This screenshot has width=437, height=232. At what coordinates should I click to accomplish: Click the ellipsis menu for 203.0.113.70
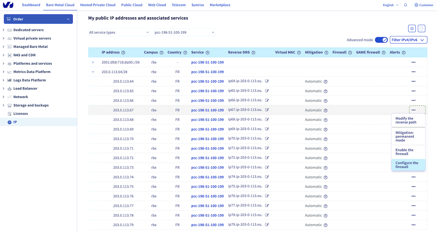coord(413,139)
